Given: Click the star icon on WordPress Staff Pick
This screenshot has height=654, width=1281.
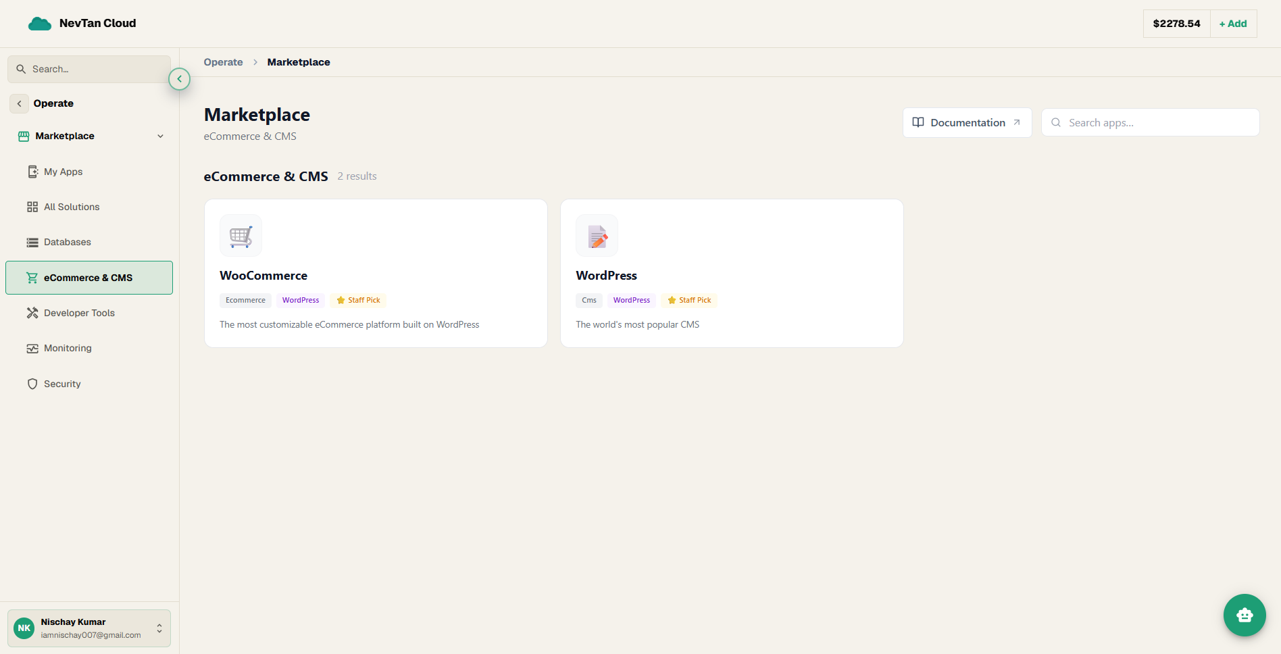Looking at the screenshot, I should point(672,300).
